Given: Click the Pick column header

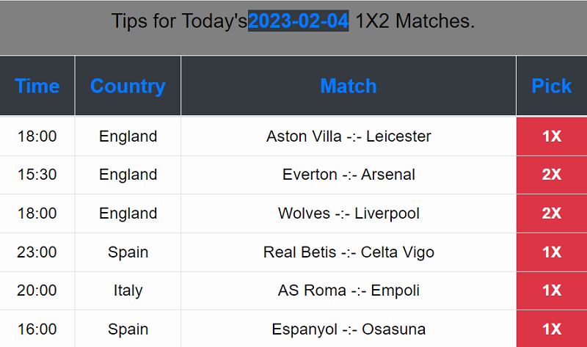Looking at the screenshot, I should coord(552,86).
